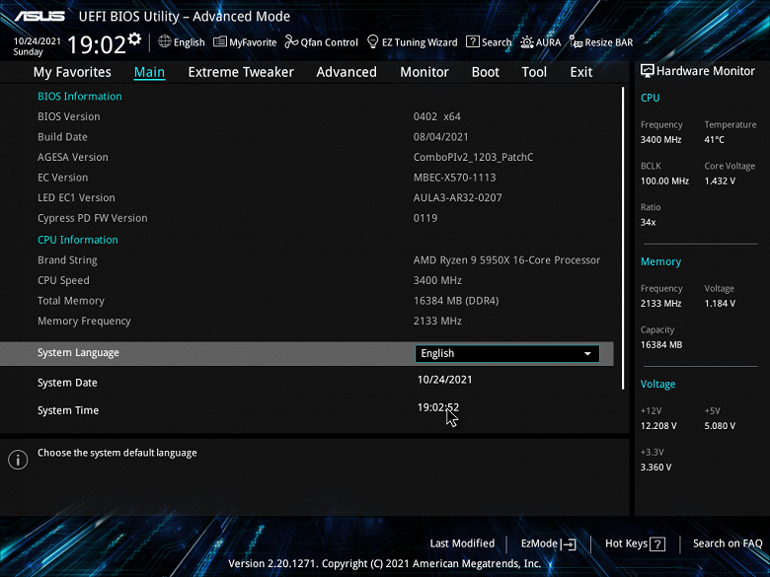Click the System Language row label

point(78,353)
